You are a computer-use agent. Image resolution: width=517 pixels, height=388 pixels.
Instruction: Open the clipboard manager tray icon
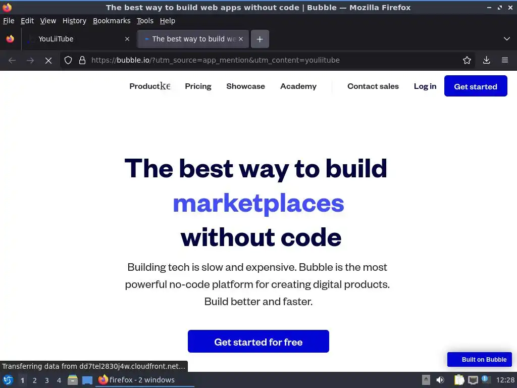(x=459, y=380)
